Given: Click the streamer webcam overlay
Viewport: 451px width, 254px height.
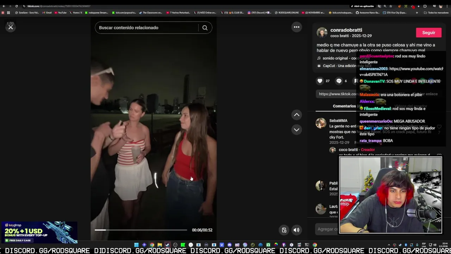Looking at the screenshot, I should 390,195.
